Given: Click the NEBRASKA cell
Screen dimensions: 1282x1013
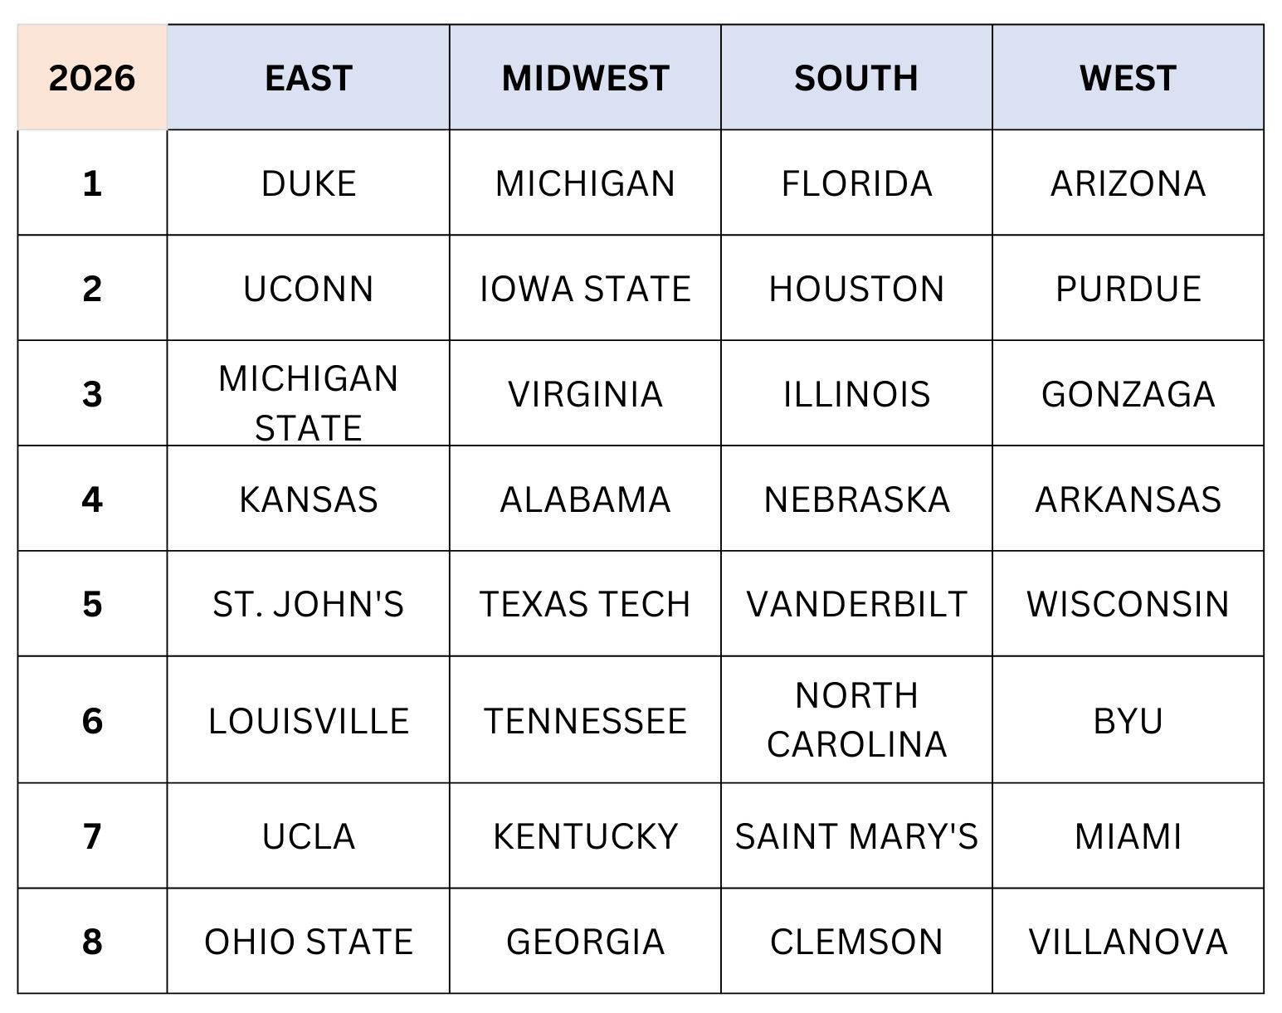Looking at the screenshot, I should click(856, 499).
